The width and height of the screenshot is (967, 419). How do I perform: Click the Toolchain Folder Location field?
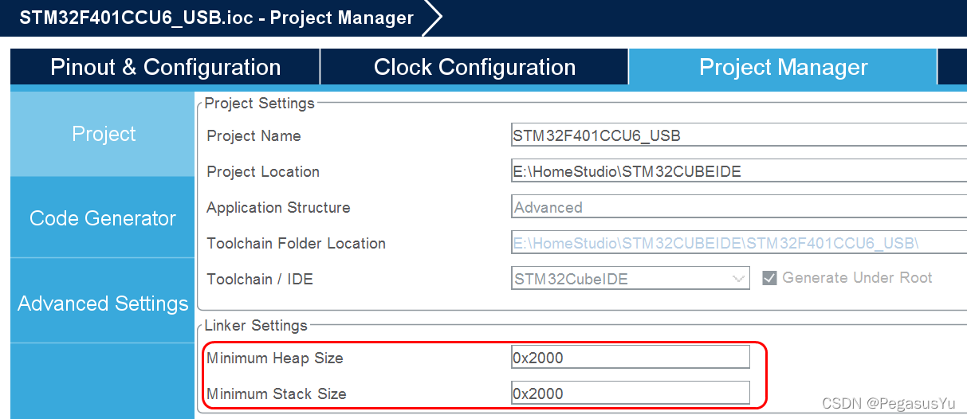(738, 243)
